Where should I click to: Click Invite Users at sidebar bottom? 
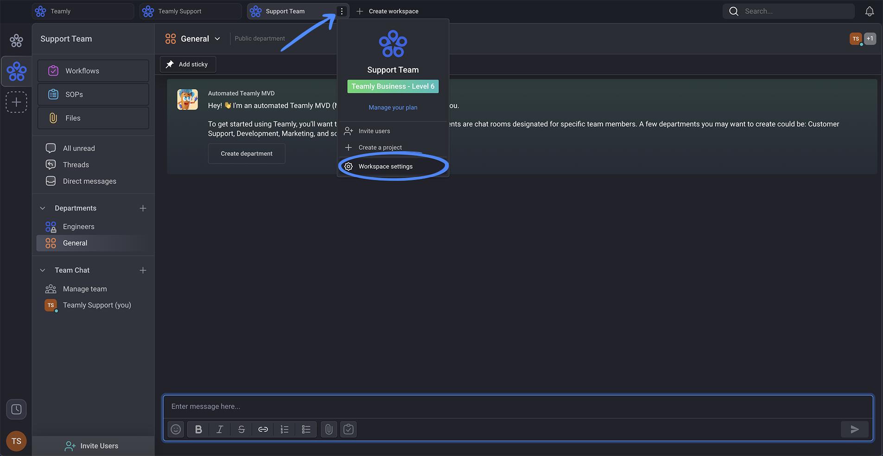pyautogui.click(x=93, y=446)
